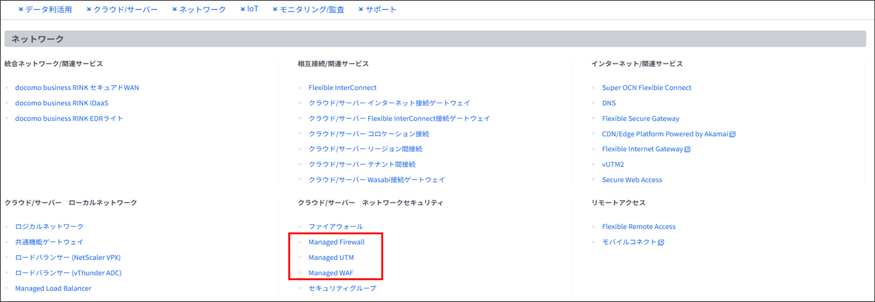The image size is (875, 302).
Task: Open Super OCN Flexible Connect link
Action: coord(647,88)
